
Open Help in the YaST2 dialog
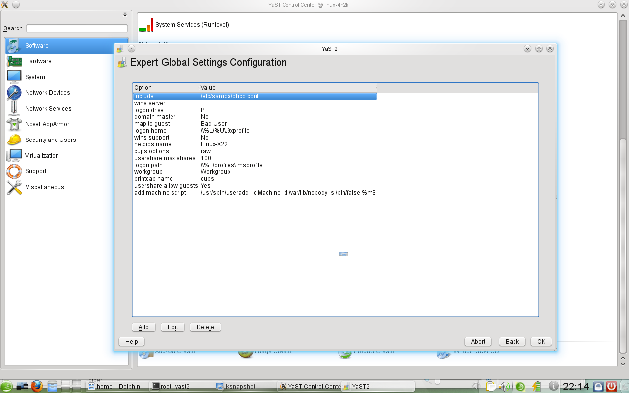(x=132, y=342)
